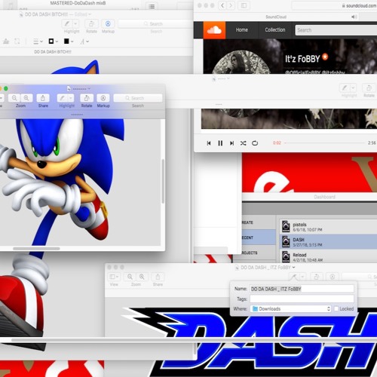Zoom in on the front Sonic Preview window
The width and height of the screenshot is (377, 377).
(26, 98)
